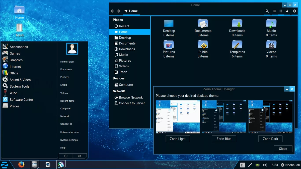Open Places category in start menu
The height and width of the screenshot is (169, 301).
(30, 106)
